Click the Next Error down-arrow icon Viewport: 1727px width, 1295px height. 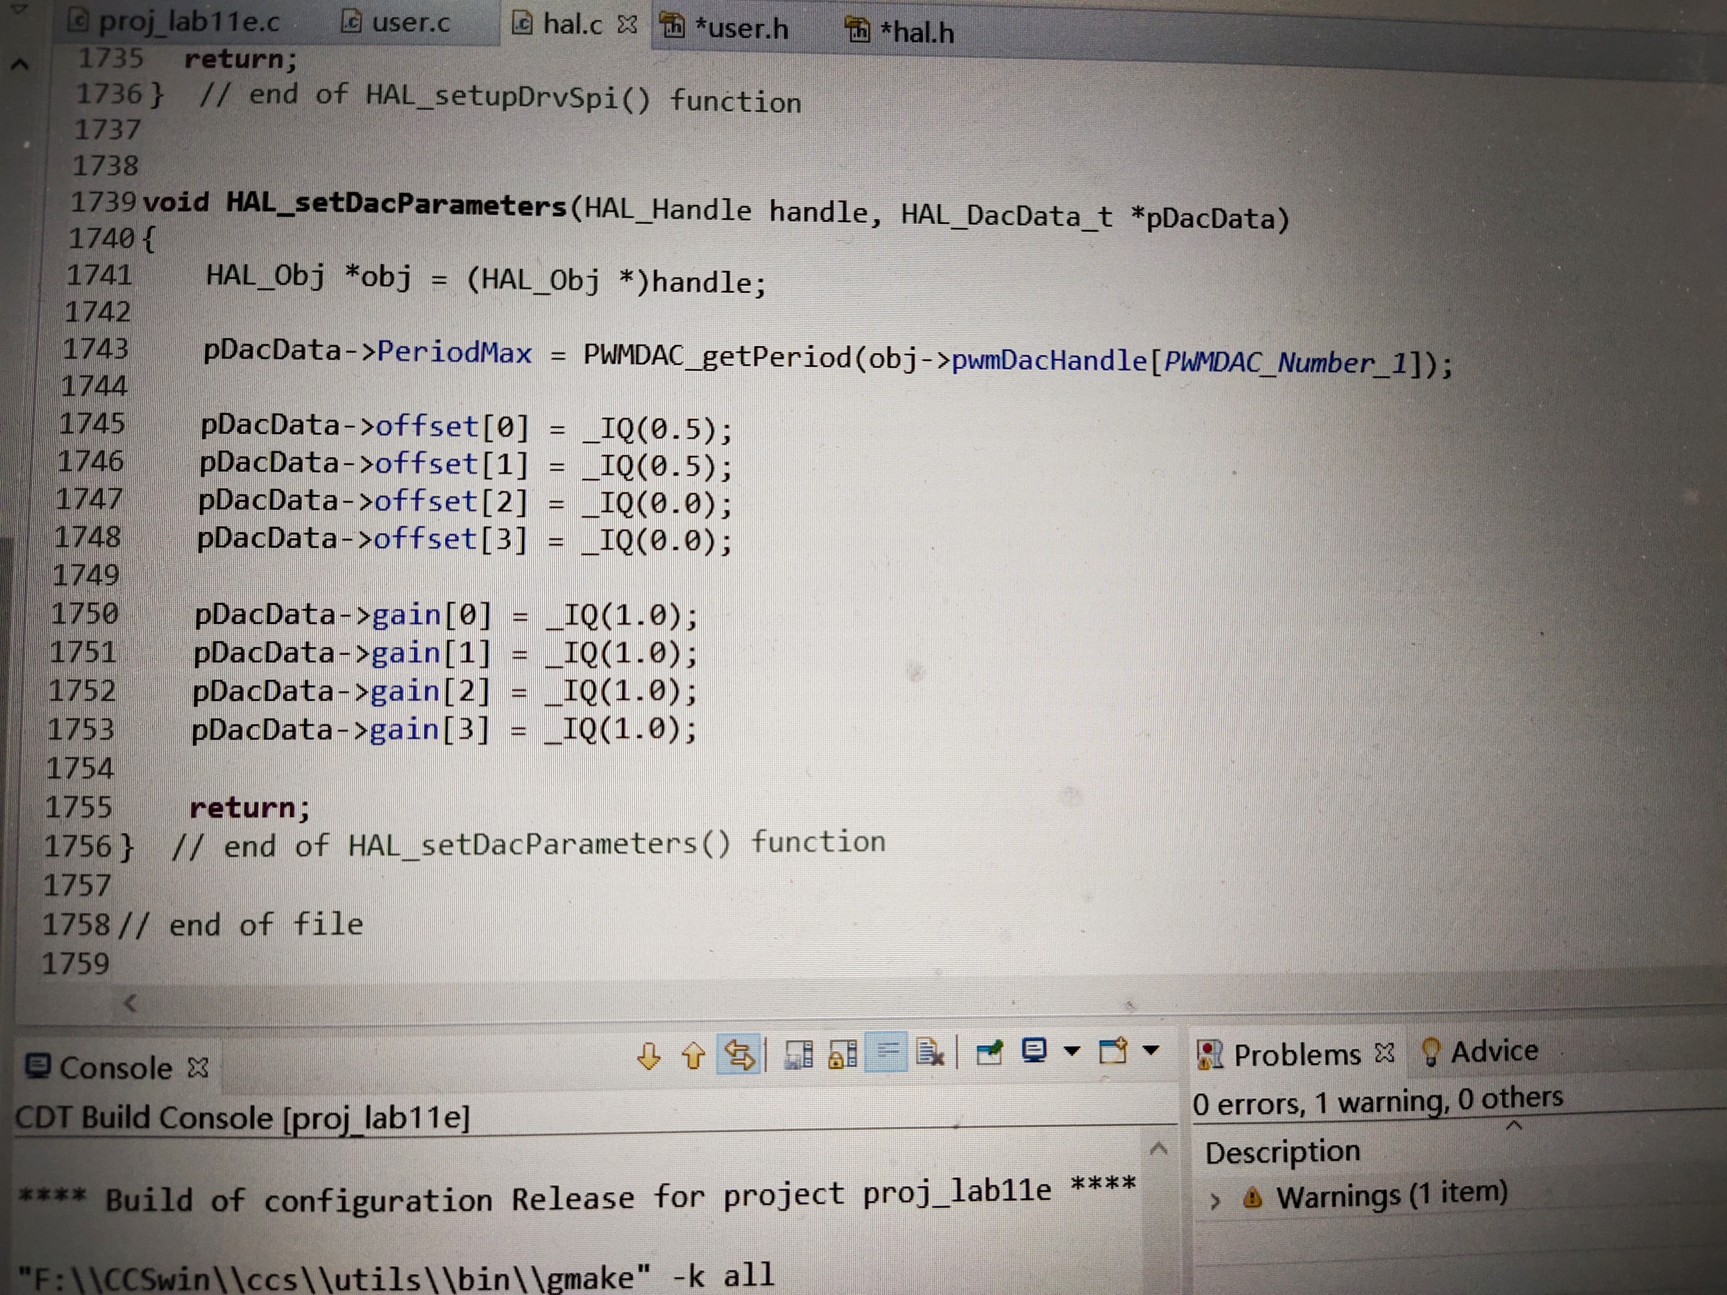coord(649,1056)
